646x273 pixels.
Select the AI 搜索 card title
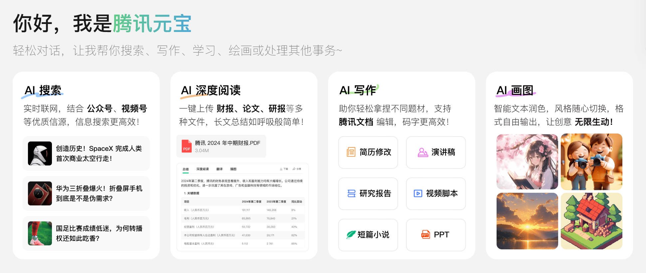(x=43, y=90)
